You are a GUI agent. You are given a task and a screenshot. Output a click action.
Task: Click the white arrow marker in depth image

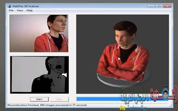[64, 75]
